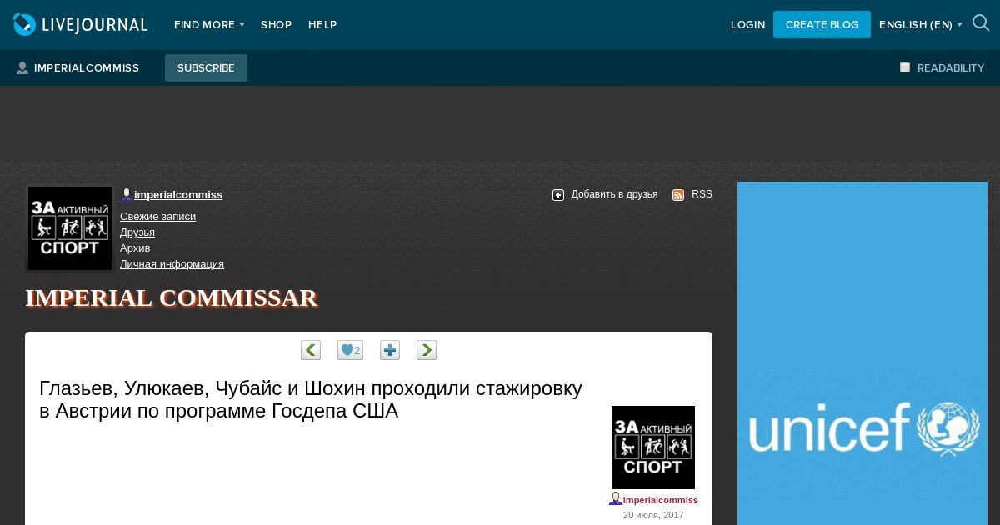
Task: Go to Login
Action: click(748, 25)
